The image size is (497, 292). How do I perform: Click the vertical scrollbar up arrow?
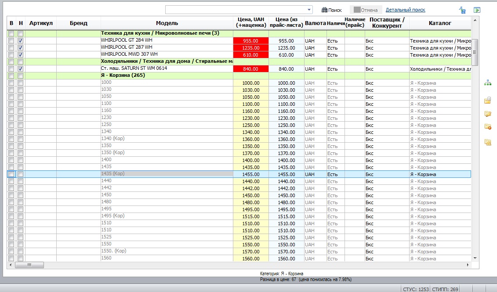point(475,20)
